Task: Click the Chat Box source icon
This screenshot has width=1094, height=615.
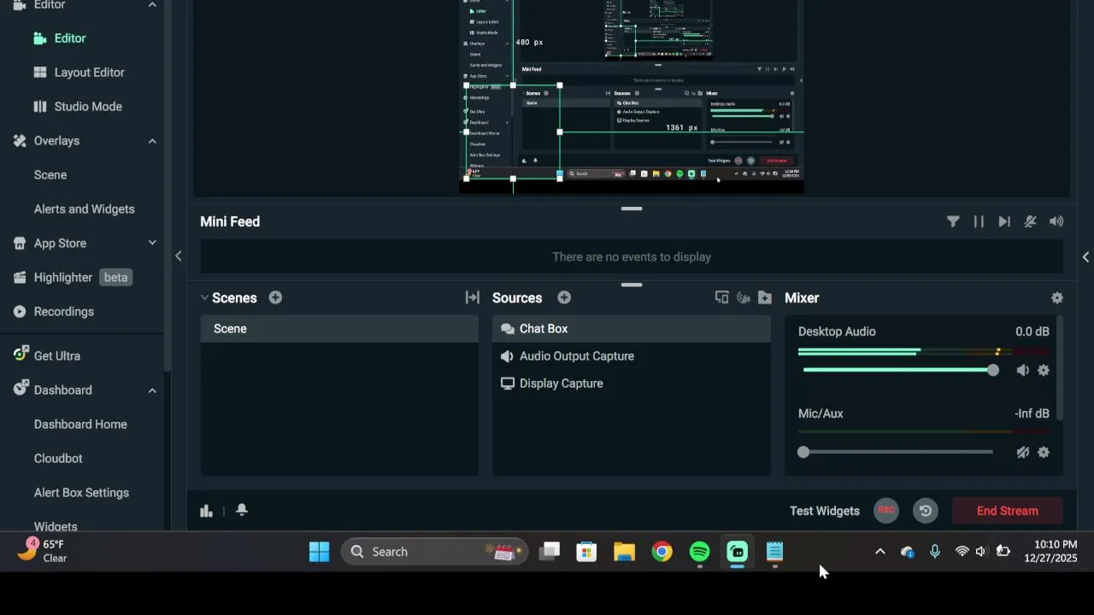Action: (x=508, y=329)
